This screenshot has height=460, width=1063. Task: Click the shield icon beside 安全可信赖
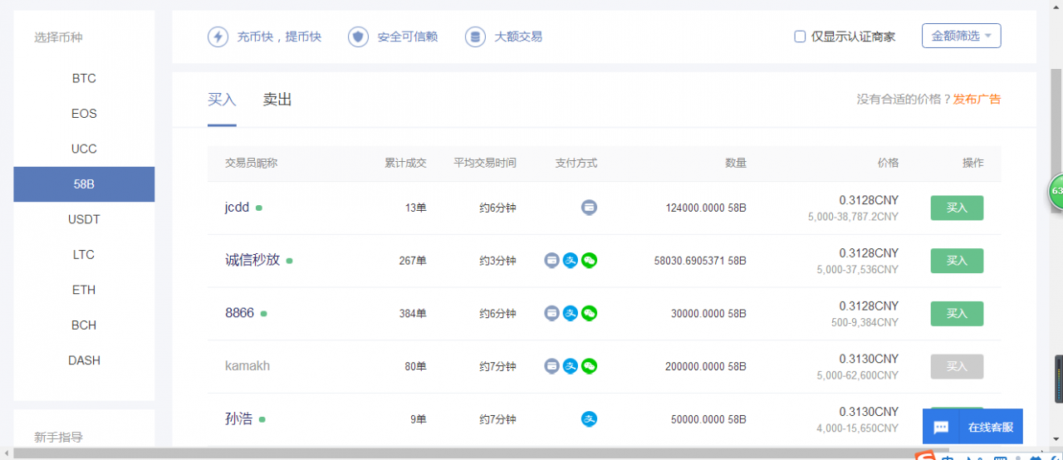click(358, 37)
